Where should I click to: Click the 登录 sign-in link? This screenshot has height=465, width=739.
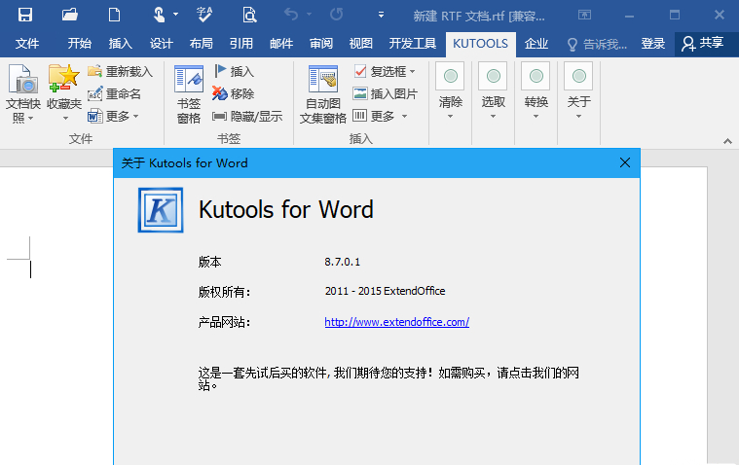[x=652, y=44]
